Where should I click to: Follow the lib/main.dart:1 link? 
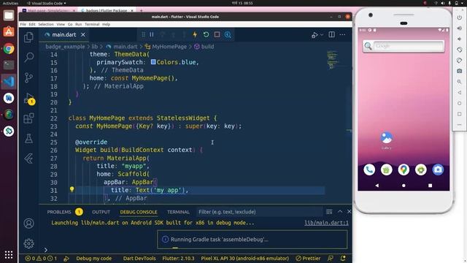tap(326, 223)
